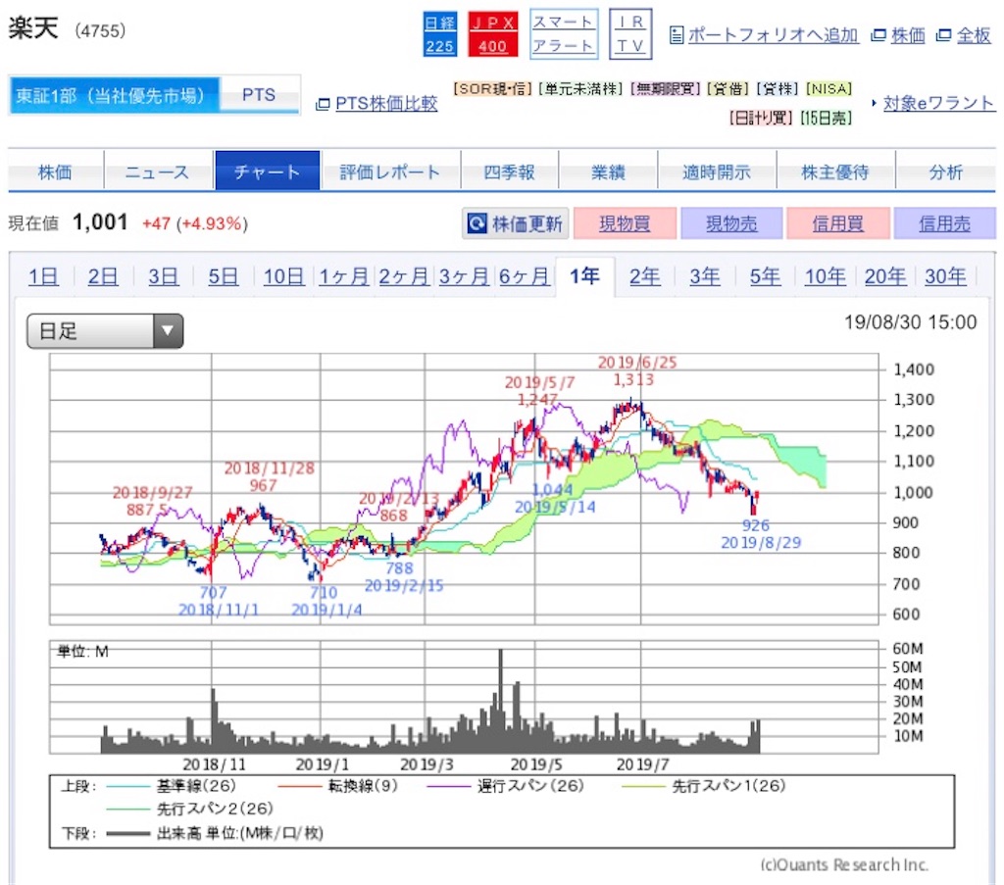The image size is (1004, 885).
Task: Click the 信用買 button
Action: [837, 223]
